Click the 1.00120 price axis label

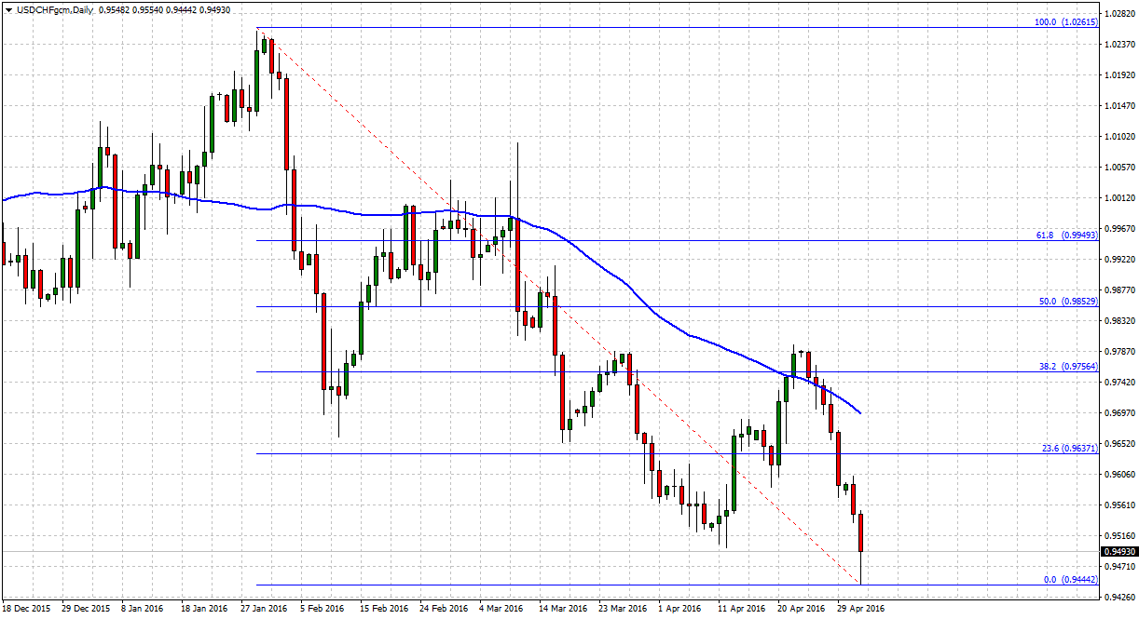click(x=1118, y=198)
